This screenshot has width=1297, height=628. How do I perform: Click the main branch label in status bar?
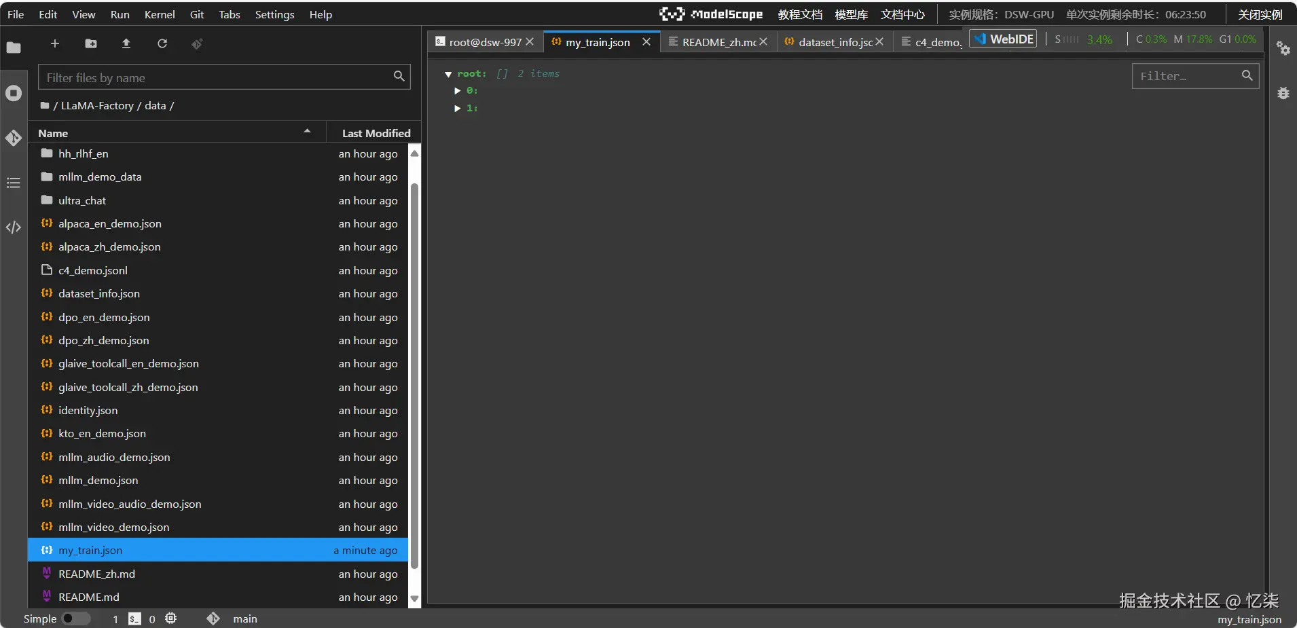[245, 618]
